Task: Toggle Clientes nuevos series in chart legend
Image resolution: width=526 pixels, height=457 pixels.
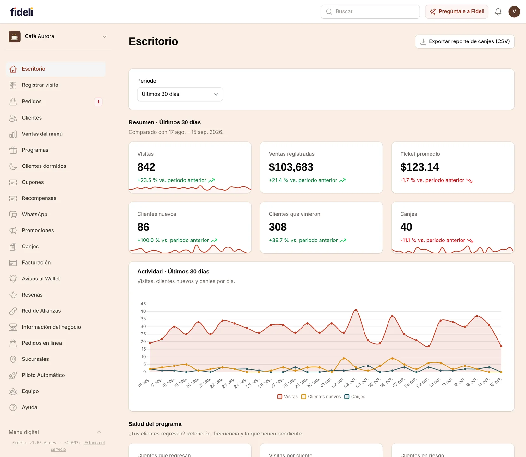Action: click(x=321, y=397)
